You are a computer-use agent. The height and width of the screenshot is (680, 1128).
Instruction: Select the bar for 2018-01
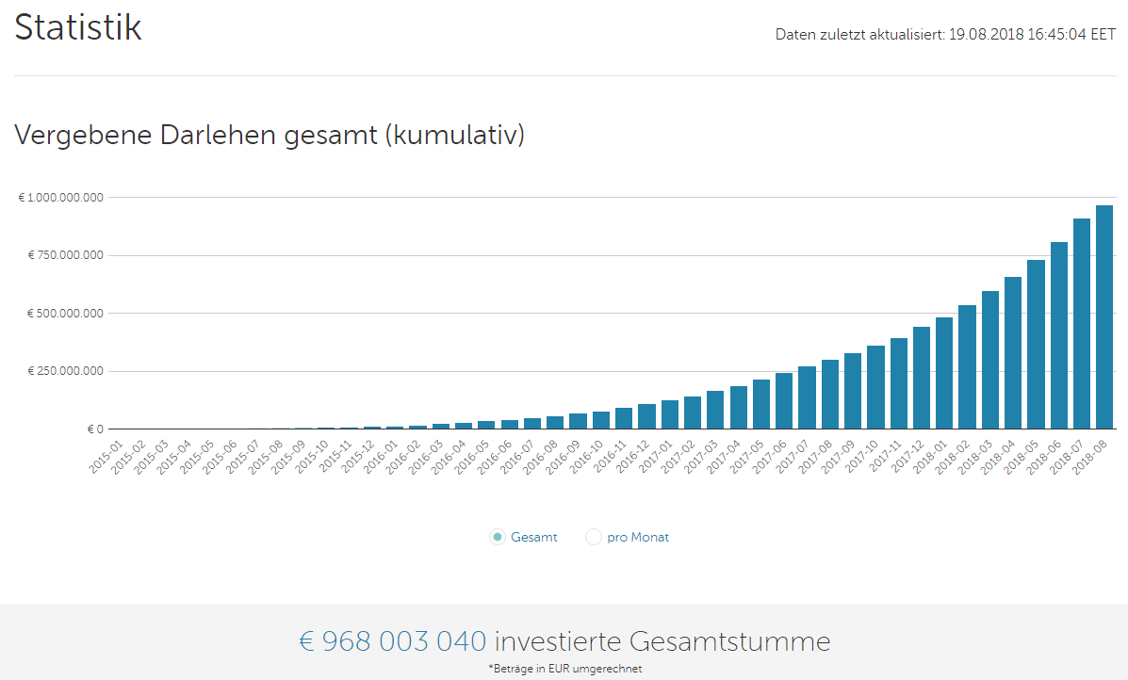pos(944,374)
